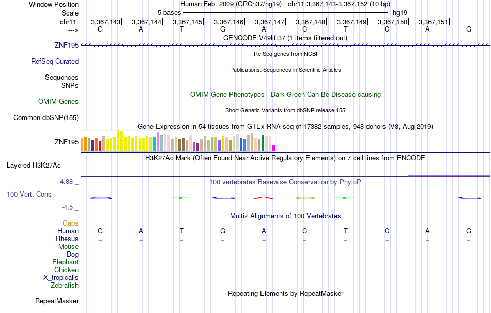This screenshot has width=491, height=313.
Task: Click the GTEx Gene Expression in 54 tissues title
Action: 285,127
